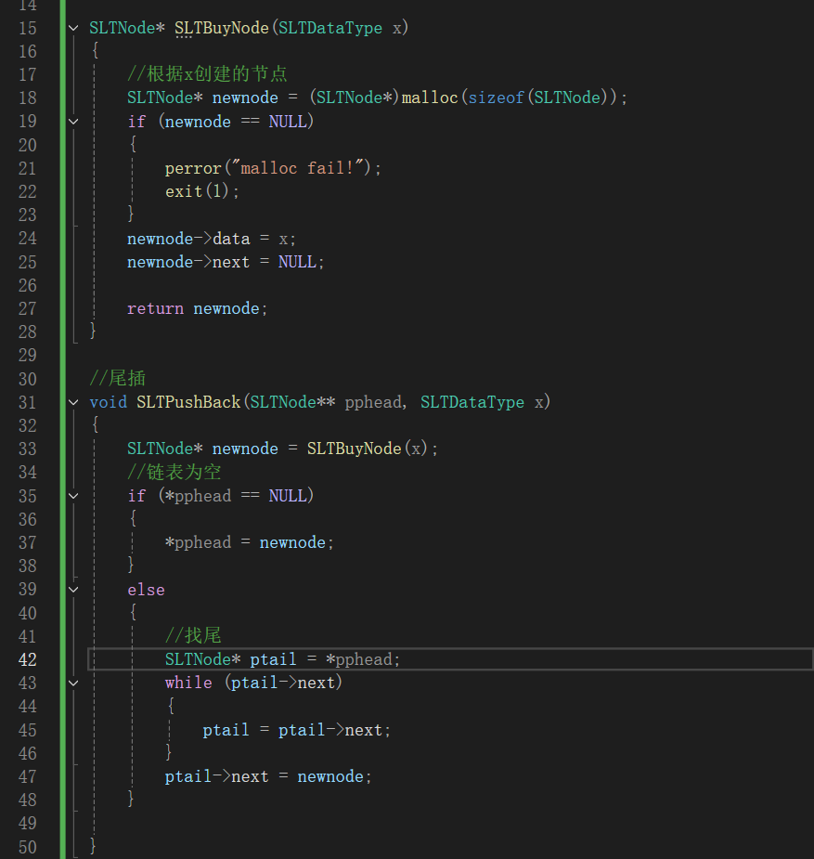Collapse the SLTPushBack function at line 31
The width and height of the screenshot is (814, 859).
[73, 402]
